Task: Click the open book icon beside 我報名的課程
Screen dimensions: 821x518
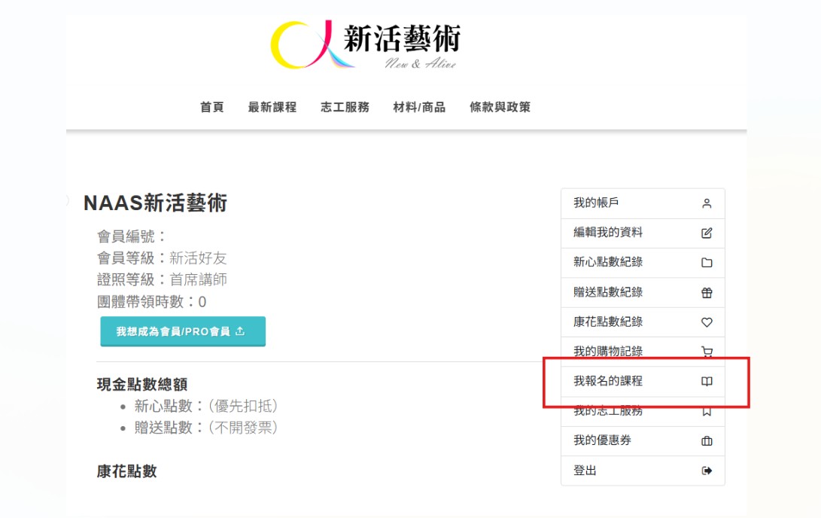Action: [707, 381]
